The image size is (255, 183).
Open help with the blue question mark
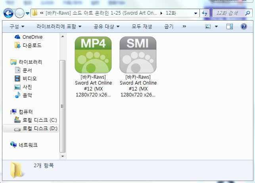click(x=244, y=26)
